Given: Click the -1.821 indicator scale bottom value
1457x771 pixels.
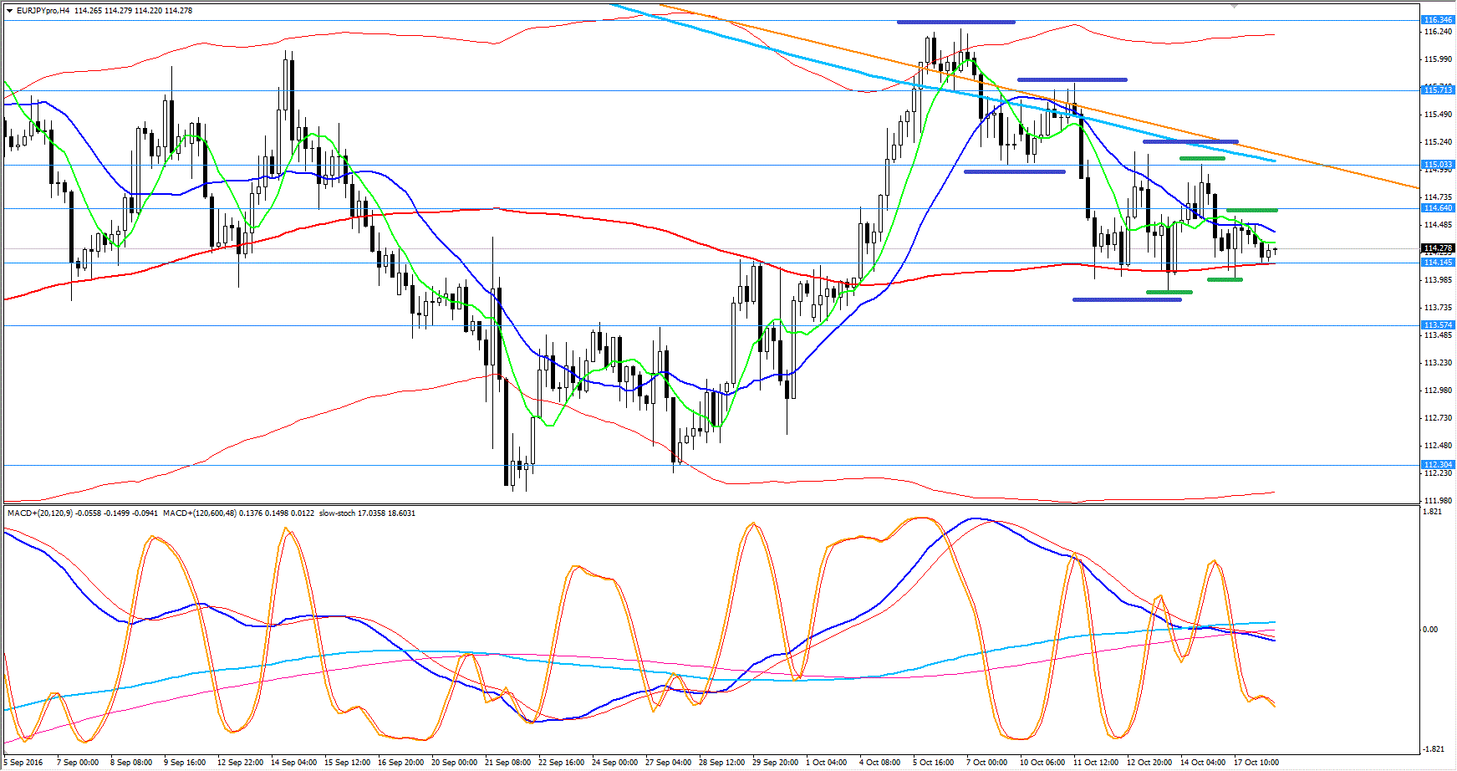Looking at the screenshot, I should pyautogui.click(x=1432, y=749).
